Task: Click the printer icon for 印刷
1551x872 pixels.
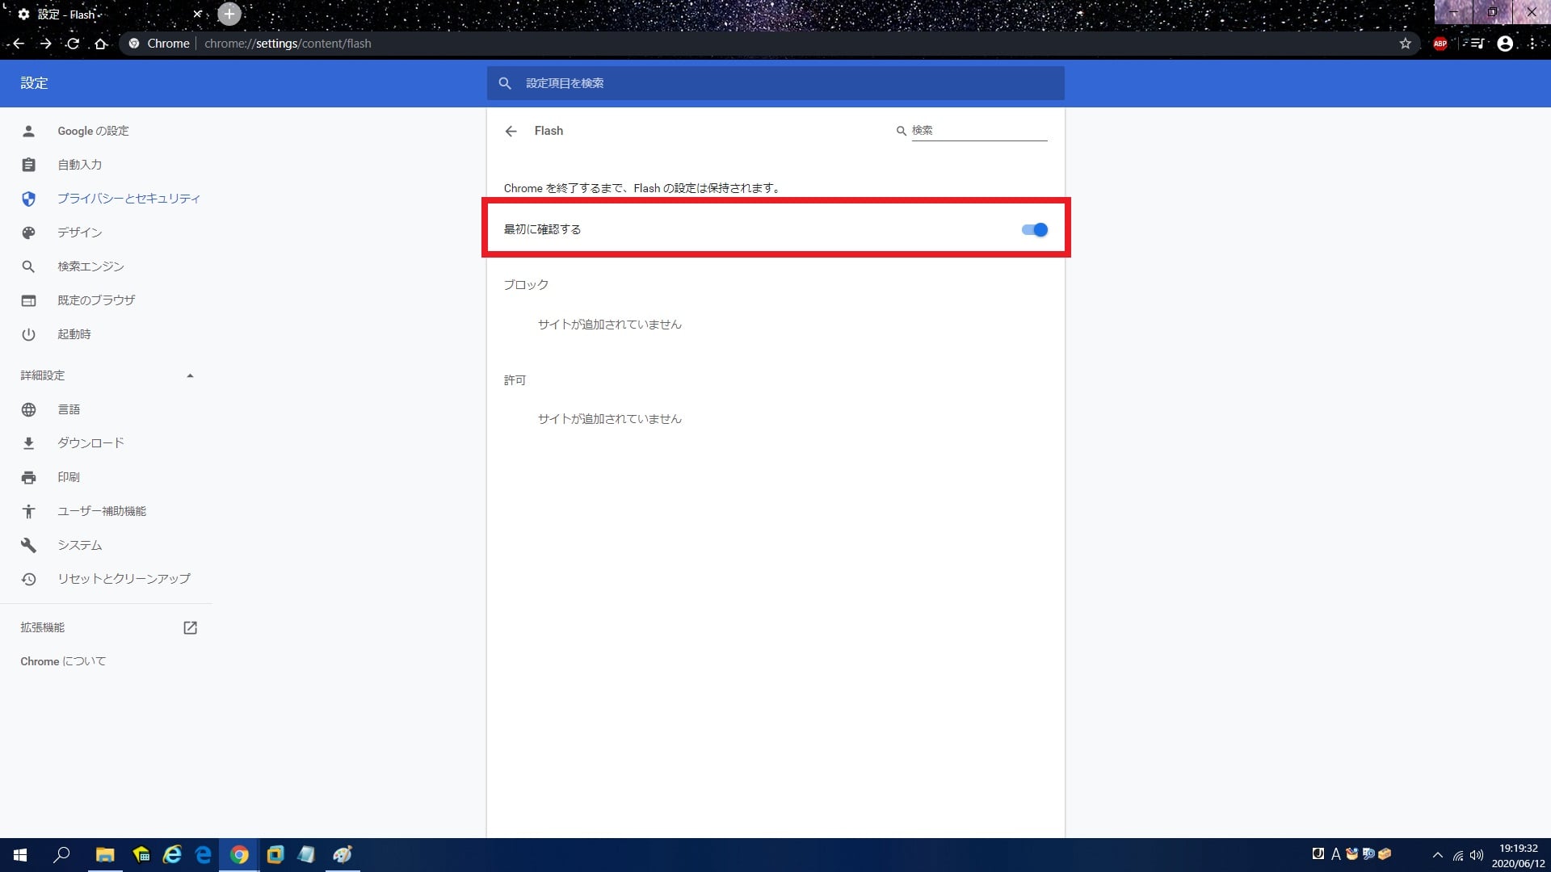Action: [28, 477]
